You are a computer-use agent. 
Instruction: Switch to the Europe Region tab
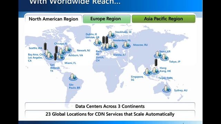[107, 19]
